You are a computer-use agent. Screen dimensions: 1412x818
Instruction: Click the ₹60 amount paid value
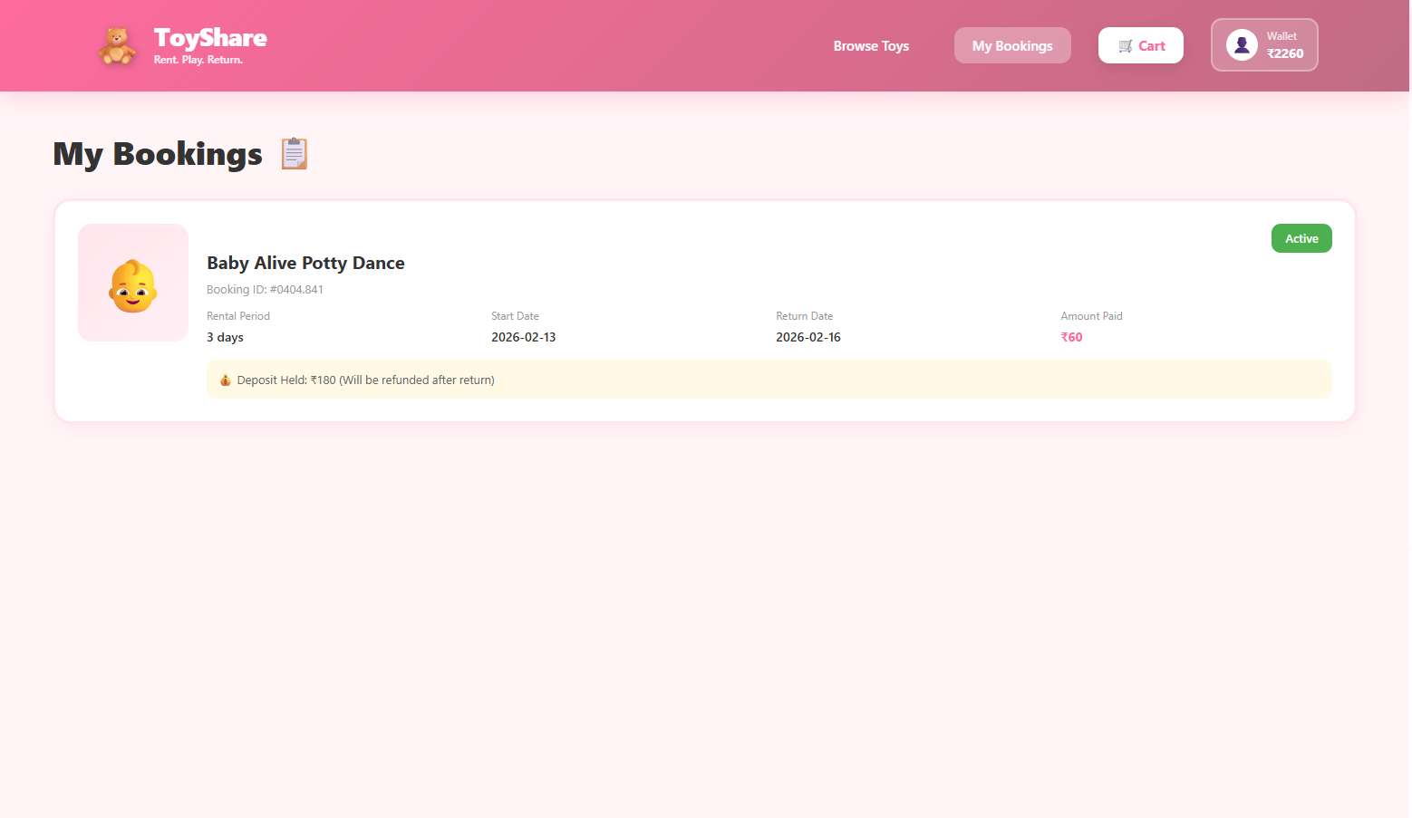(1071, 338)
